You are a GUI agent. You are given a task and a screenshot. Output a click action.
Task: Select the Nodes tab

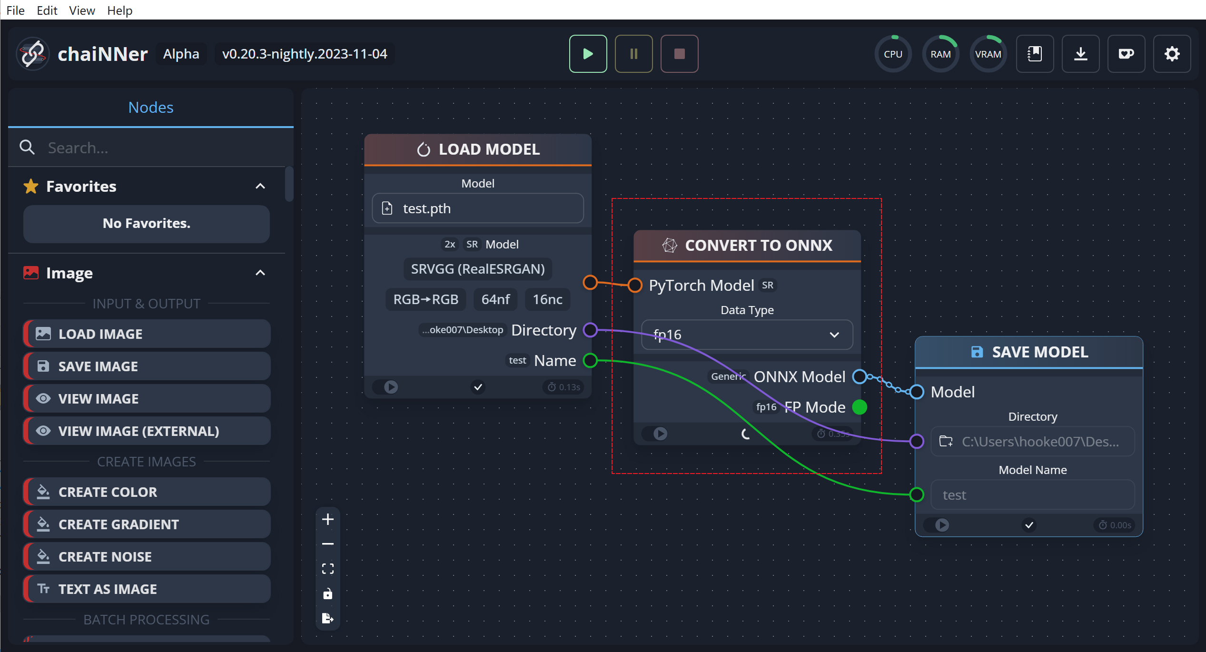point(150,107)
